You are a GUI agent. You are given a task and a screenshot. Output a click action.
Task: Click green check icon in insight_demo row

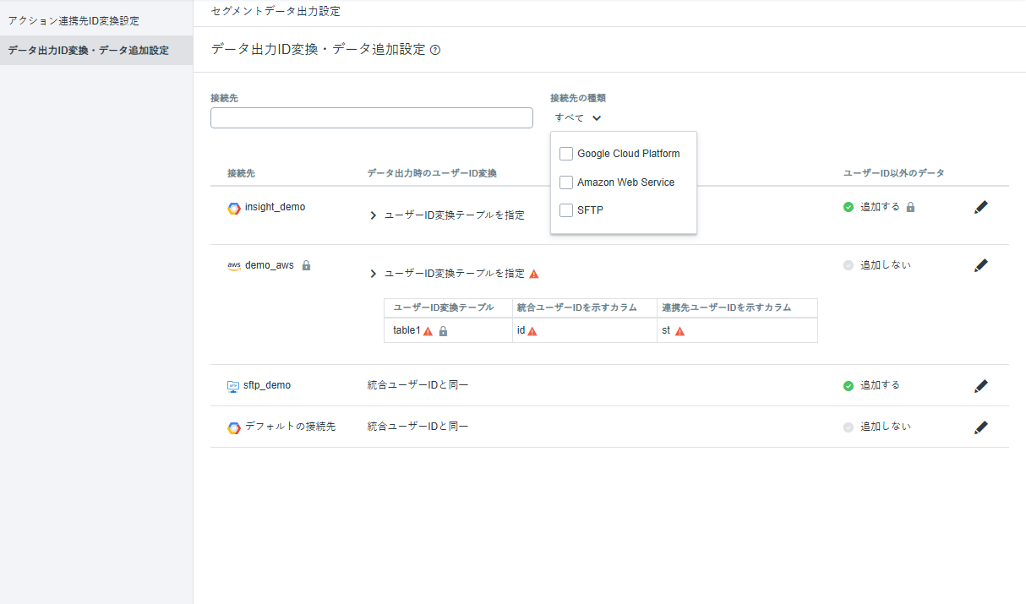pos(849,207)
